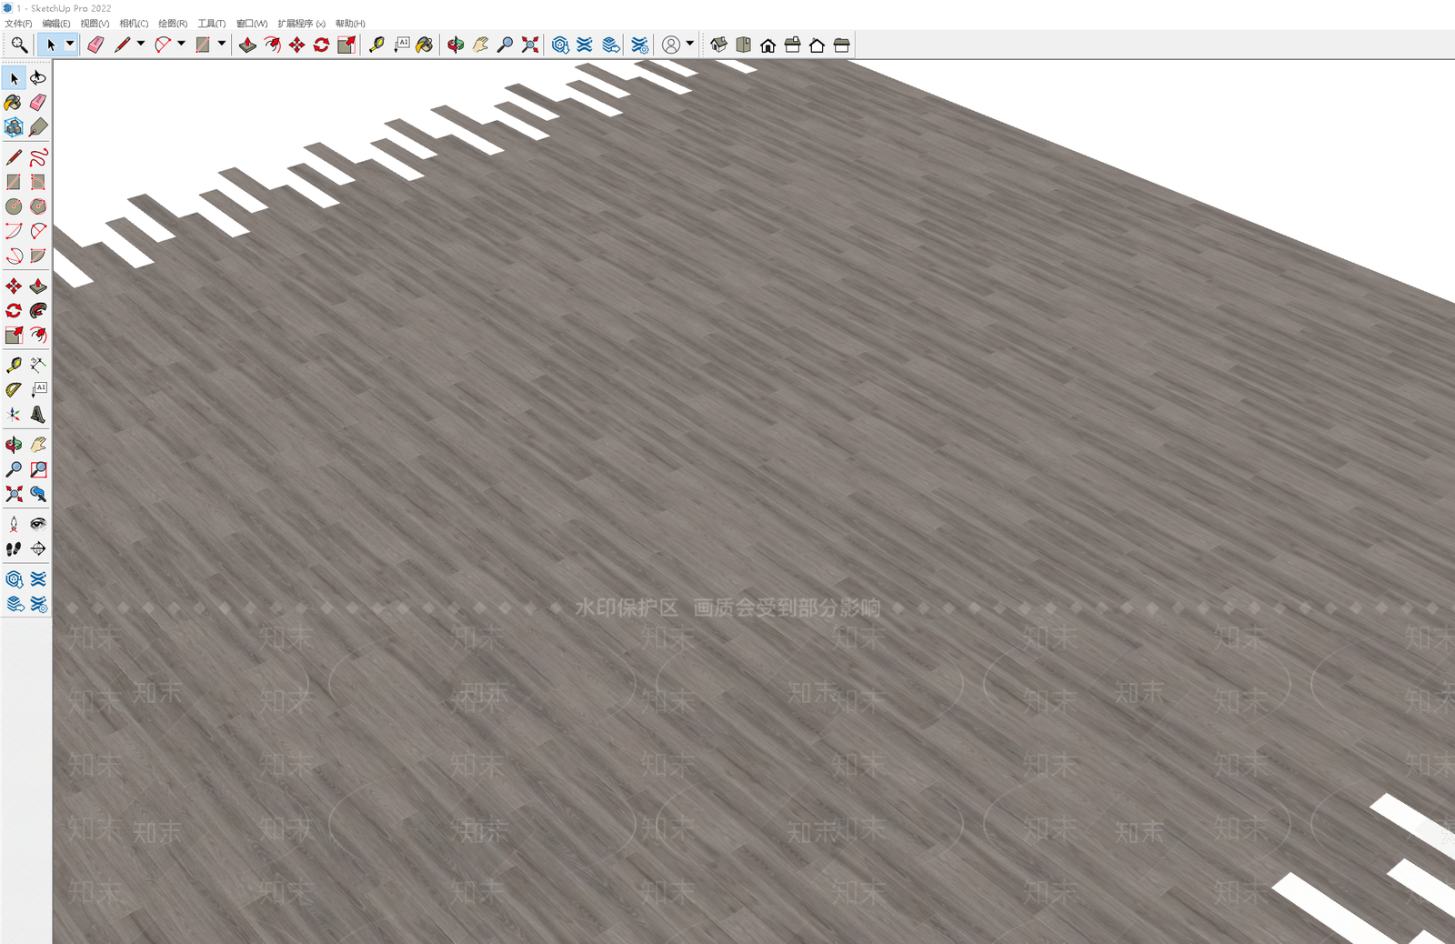Pick the Polygon tool
The image size is (1455, 944).
(38, 206)
